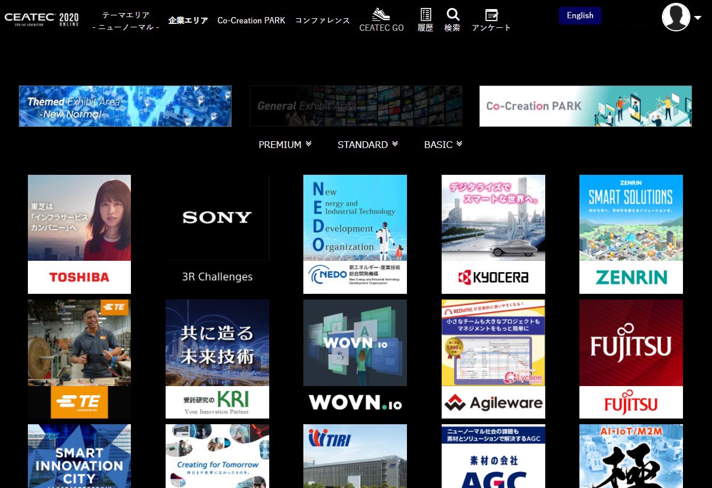The width and height of the screenshot is (712, 488).
Task: Open the NEDO exhibitor tile
Action: (355, 234)
